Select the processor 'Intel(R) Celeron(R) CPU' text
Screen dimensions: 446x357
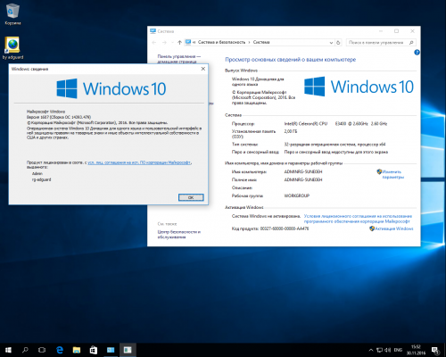[306, 123]
